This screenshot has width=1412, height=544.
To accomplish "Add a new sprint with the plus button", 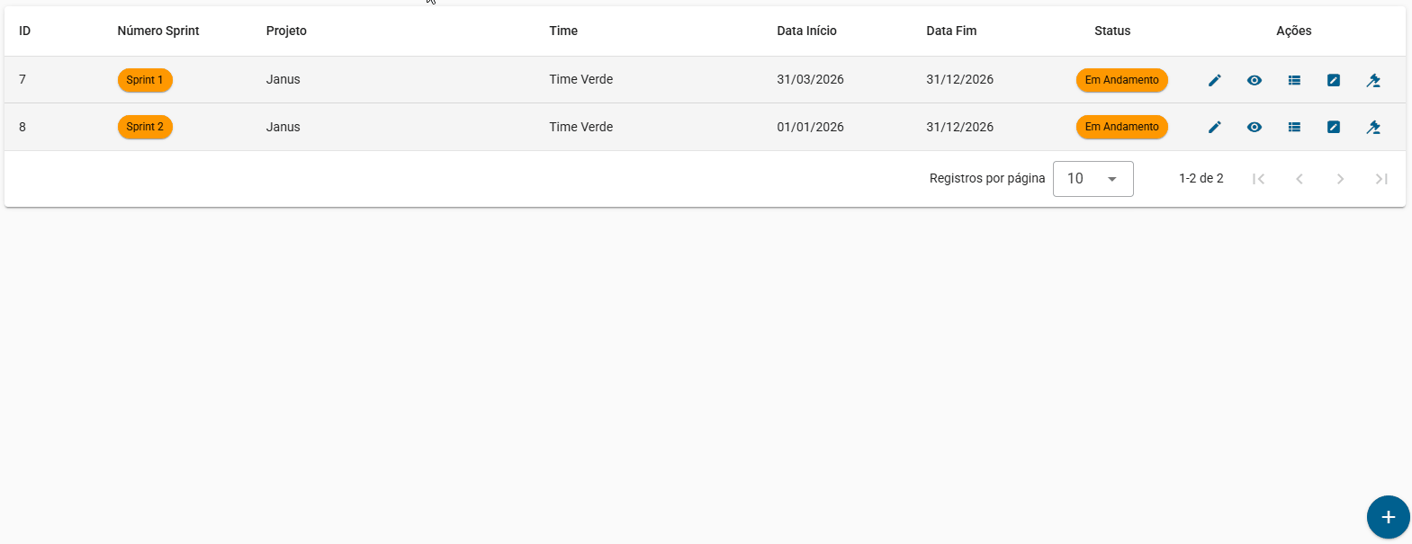I will 1389,517.
